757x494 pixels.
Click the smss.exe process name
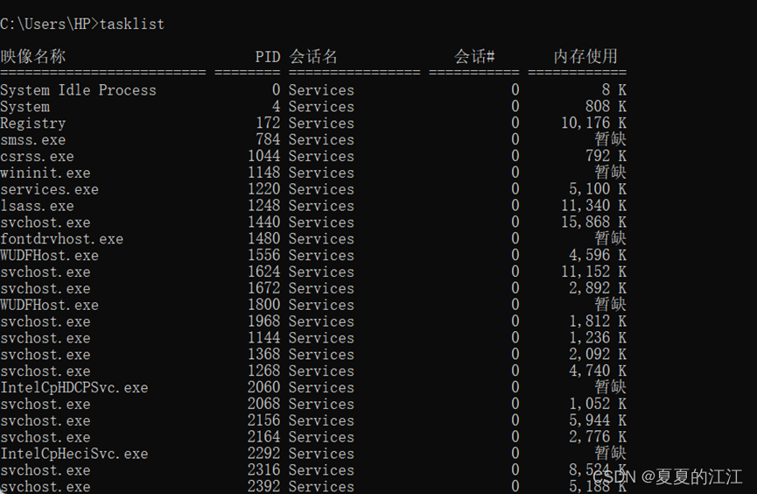click(32, 140)
